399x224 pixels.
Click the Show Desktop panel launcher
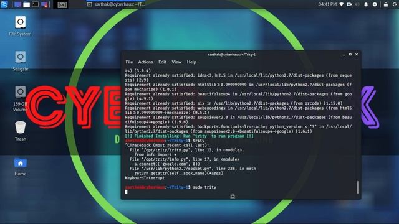[17, 4]
